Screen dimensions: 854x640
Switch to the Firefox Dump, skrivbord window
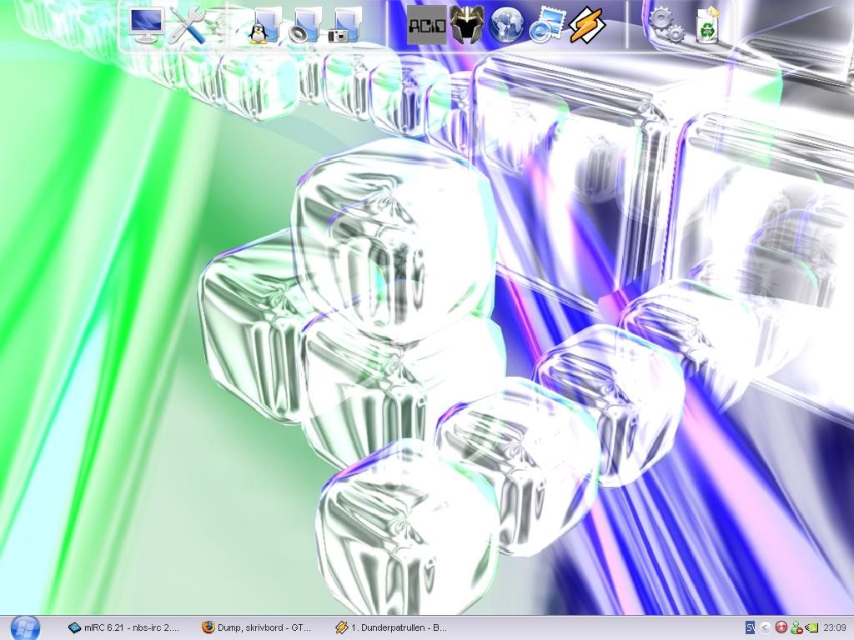coord(257,627)
